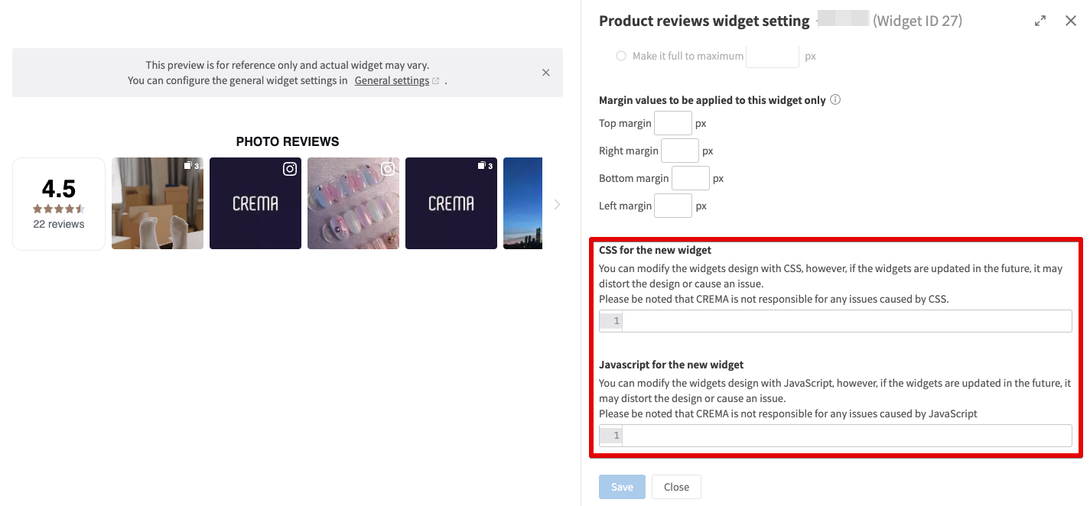This screenshot has width=1090, height=506.
Task: Dismiss the preview notice banner
Action: (x=546, y=73)
